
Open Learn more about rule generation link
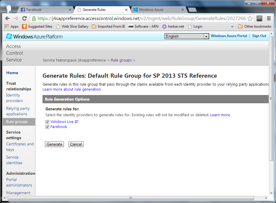click(x=72, y=89)
